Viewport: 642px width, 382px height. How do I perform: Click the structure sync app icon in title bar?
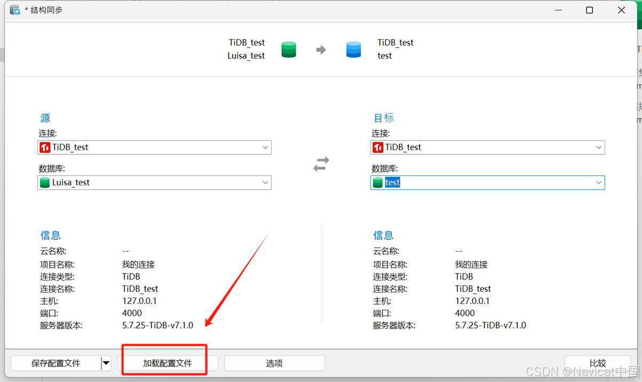[15, 10]
